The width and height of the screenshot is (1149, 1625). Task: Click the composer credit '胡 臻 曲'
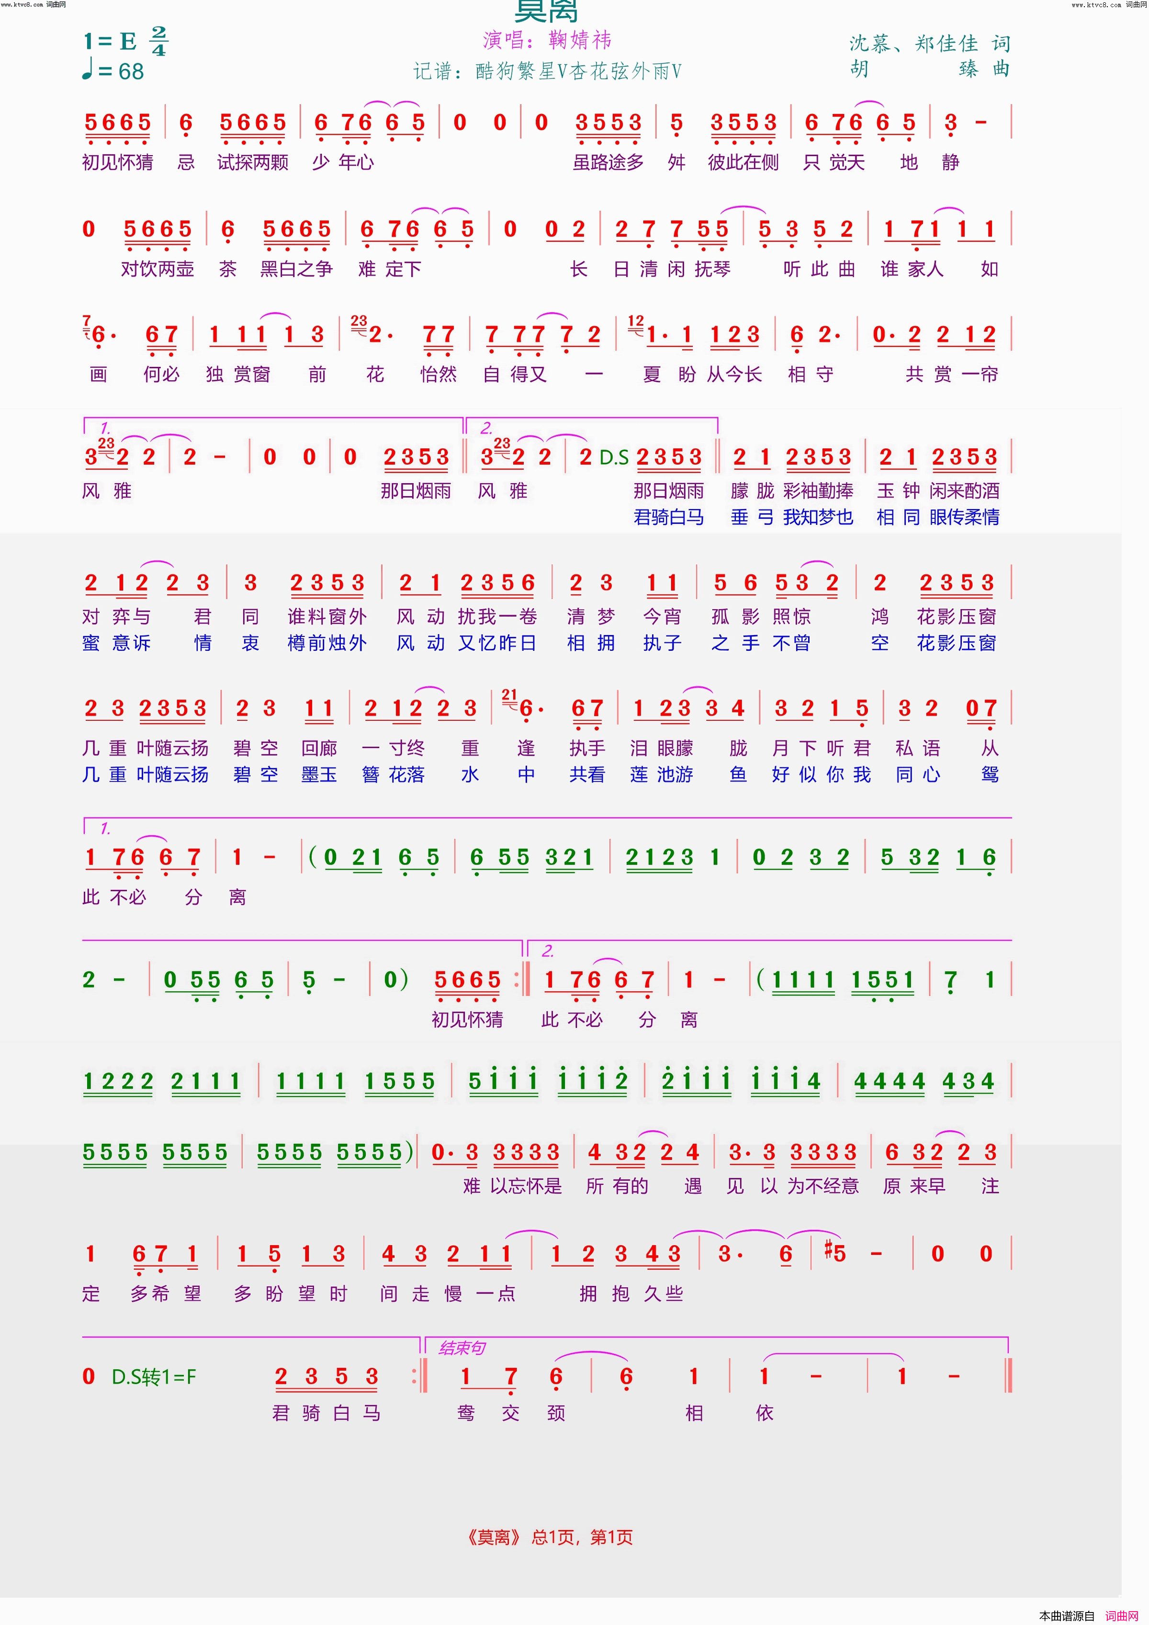tap(930, 69)
